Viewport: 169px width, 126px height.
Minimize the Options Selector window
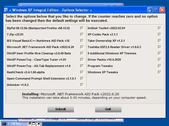click(150, 10)
